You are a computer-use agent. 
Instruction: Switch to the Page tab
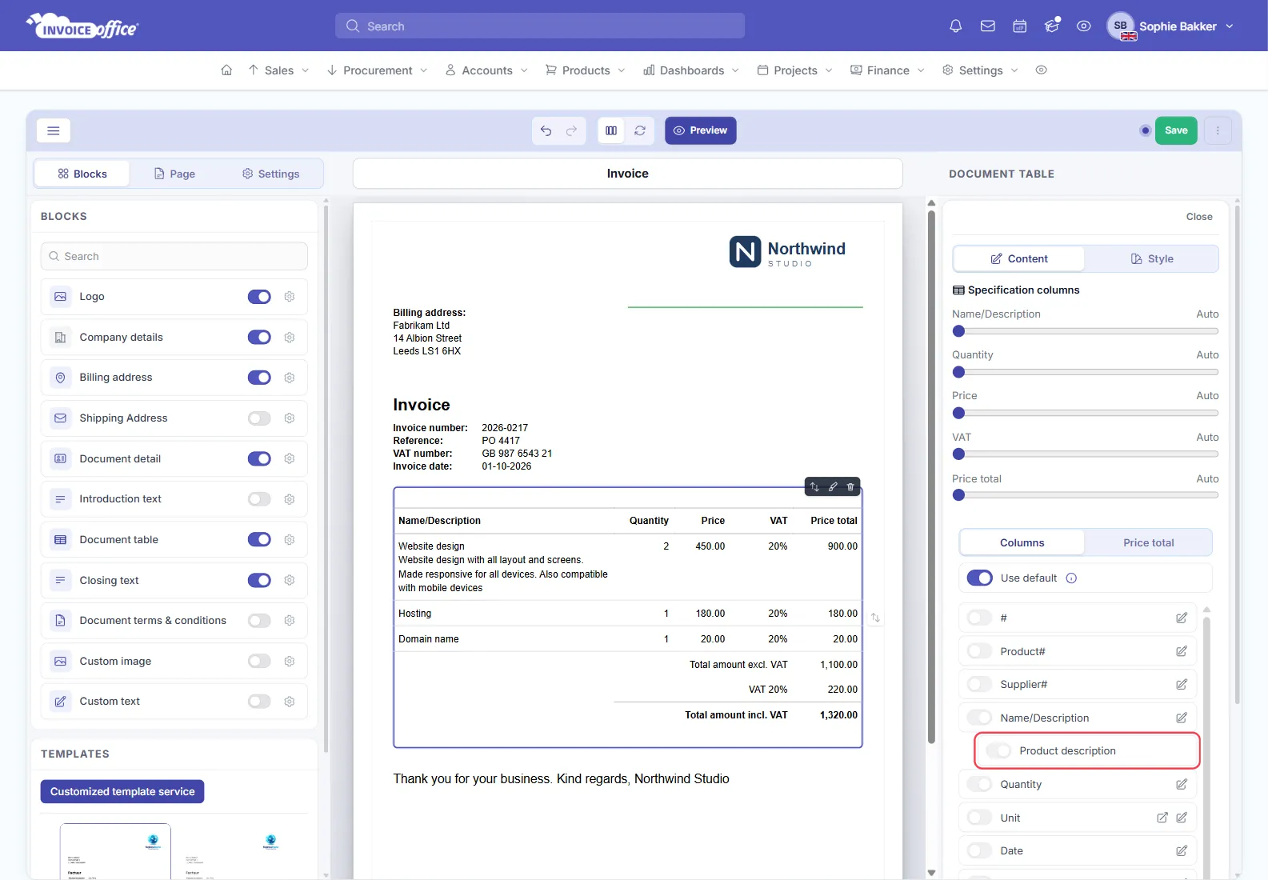174,174
